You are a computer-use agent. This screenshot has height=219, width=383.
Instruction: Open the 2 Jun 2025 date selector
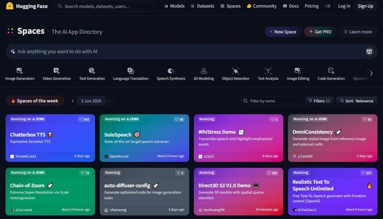pyautogui.click(x=91, y=101)
